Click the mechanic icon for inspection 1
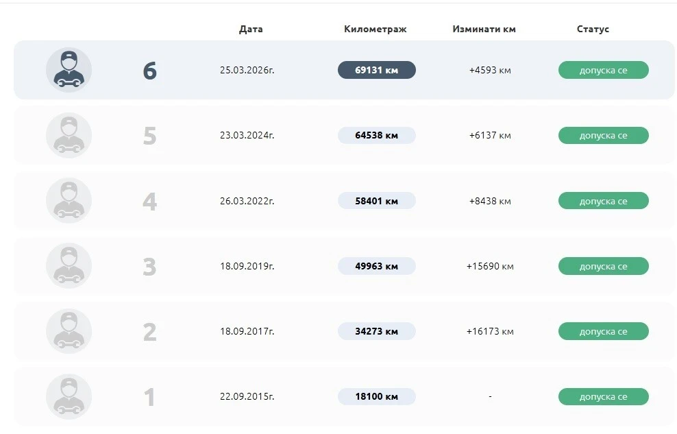This screenshot has height=434, width=677. pyautogui.click(x=69, y=397)
